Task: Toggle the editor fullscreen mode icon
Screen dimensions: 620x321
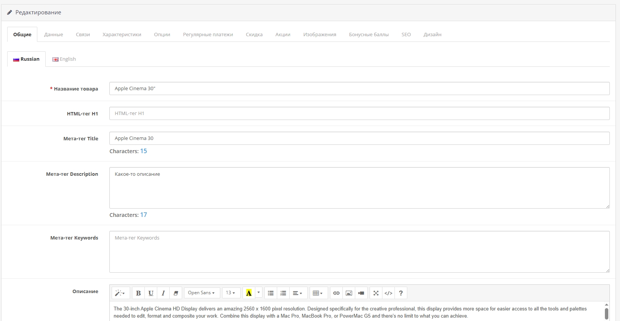Action: point(376,293)
